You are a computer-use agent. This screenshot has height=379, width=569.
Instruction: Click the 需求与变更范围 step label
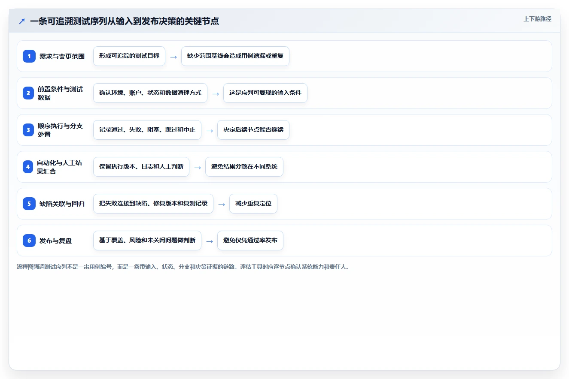point(62,56)
